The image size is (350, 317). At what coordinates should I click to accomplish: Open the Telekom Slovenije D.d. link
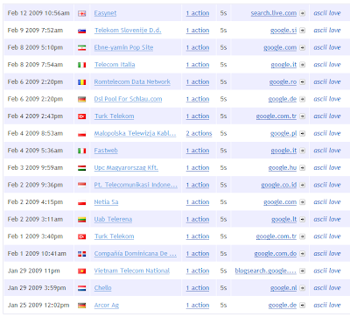click(128, 31)
